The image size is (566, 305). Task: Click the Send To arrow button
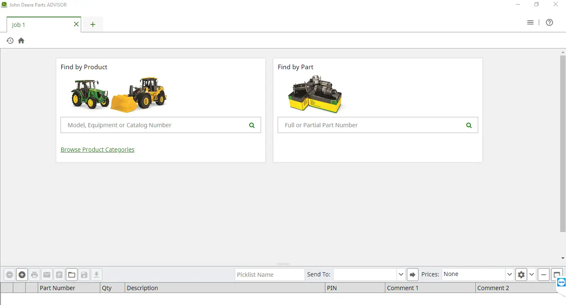pyautogui.click(x=412, y=274)
